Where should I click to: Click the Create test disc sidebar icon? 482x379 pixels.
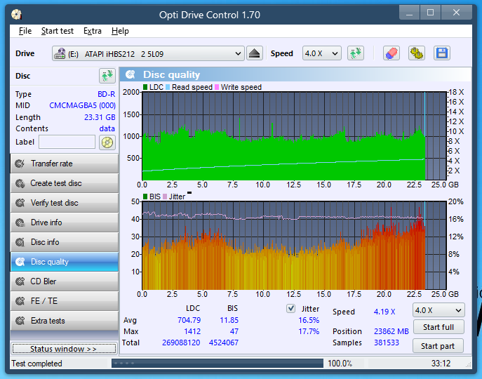click(x=20, y=183)
